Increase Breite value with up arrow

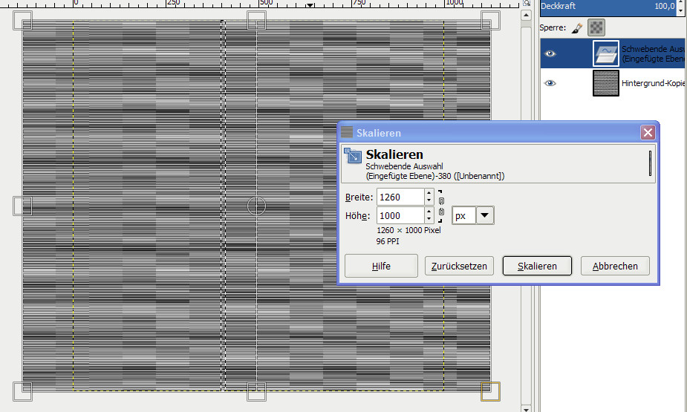point(429,193)
